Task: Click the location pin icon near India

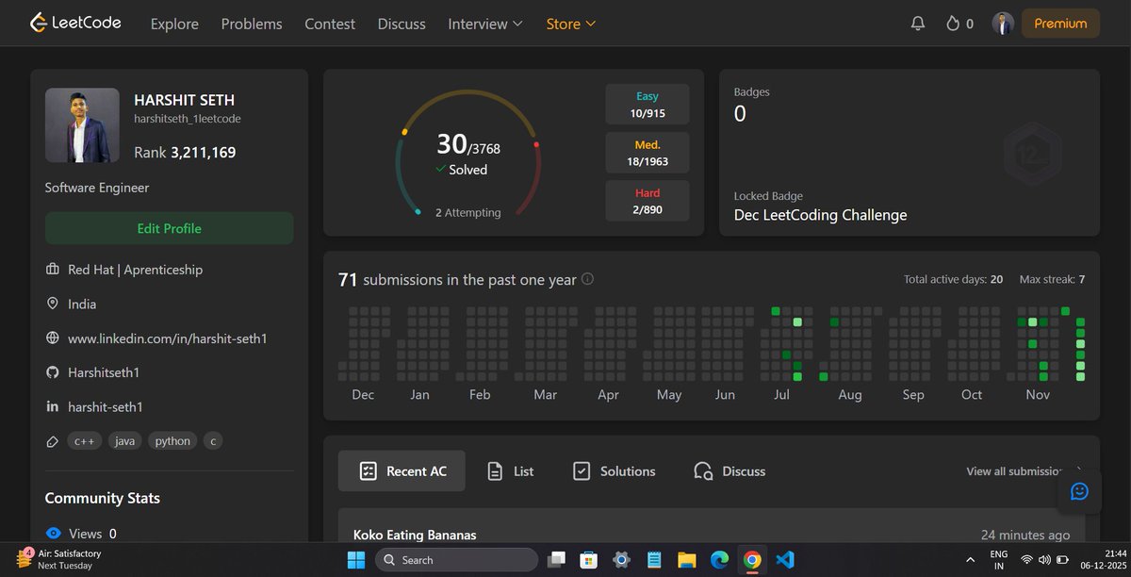Action: point(53,304)
